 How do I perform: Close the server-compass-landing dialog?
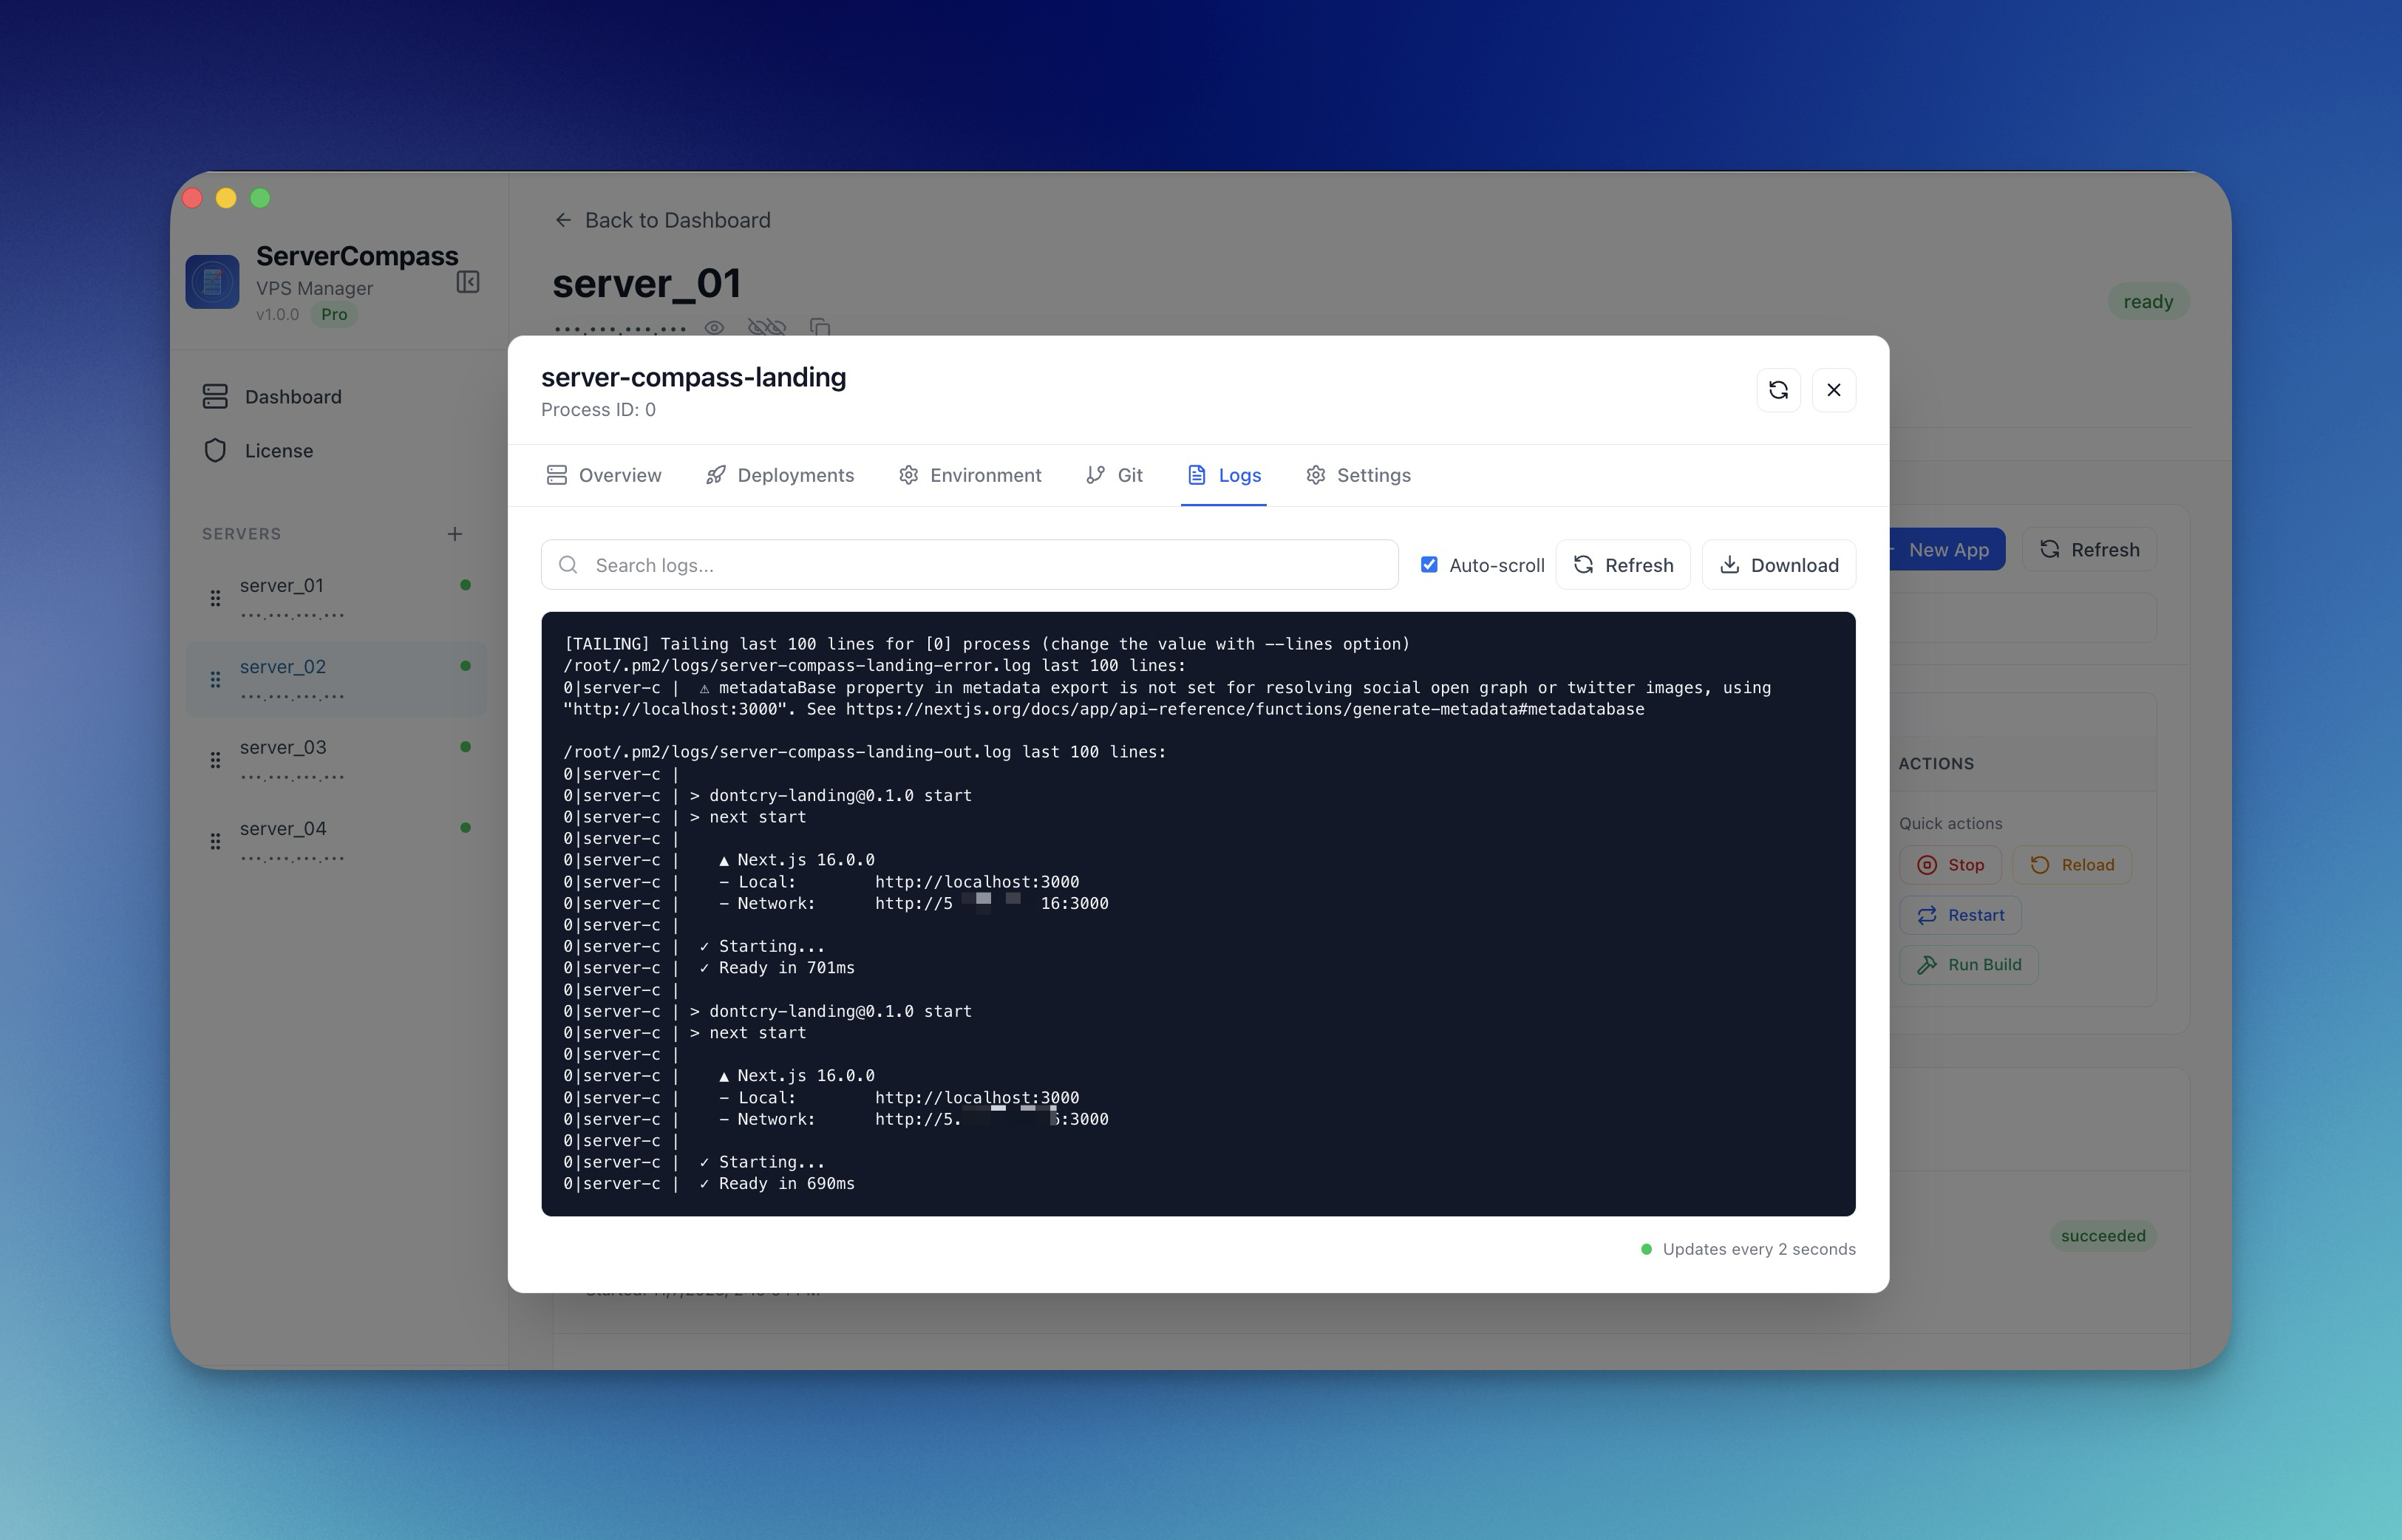(1833, 390)
